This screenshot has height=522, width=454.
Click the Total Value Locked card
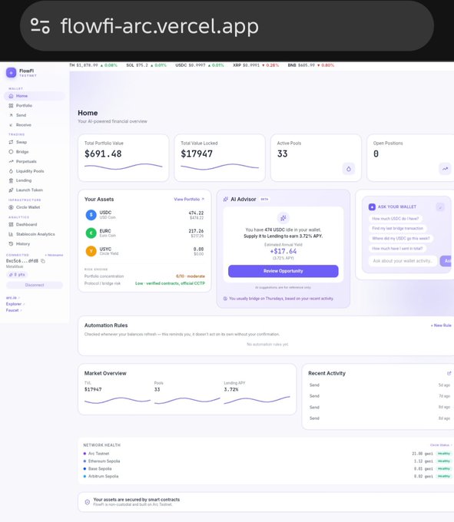(220, 158)
